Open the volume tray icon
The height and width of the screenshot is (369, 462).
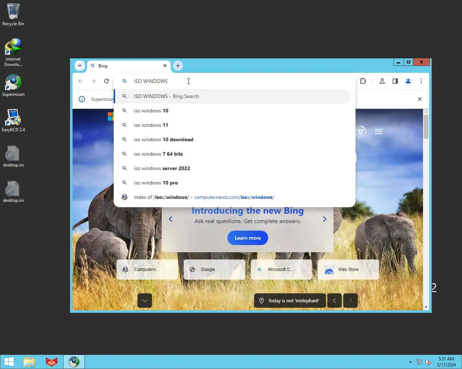click(428, 362)
